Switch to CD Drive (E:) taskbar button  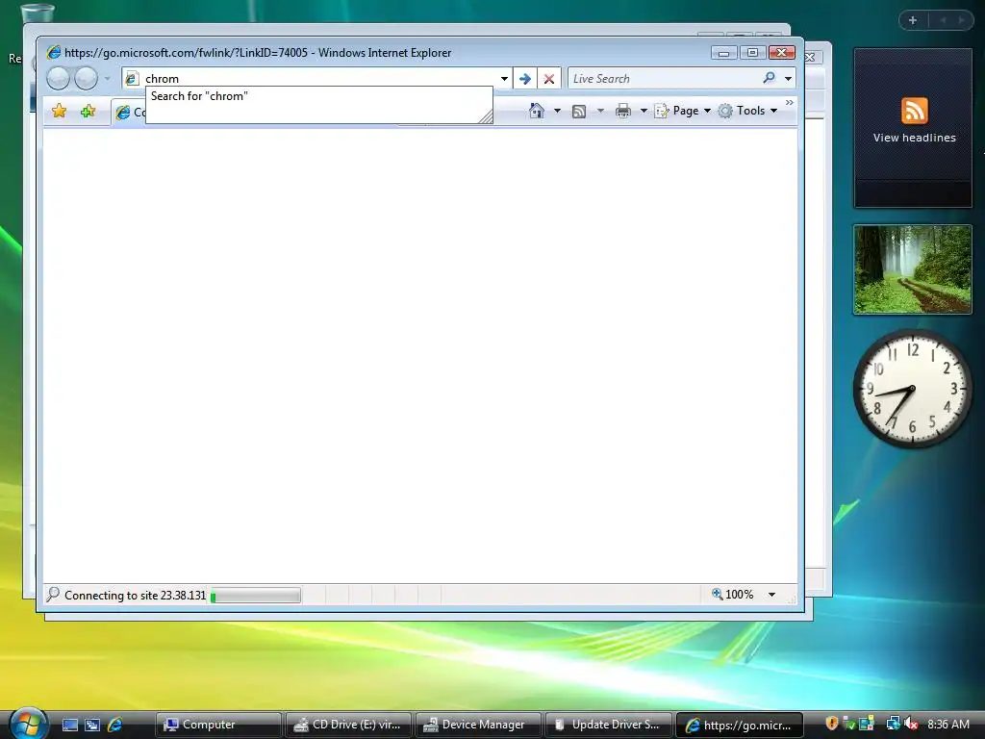348,725
